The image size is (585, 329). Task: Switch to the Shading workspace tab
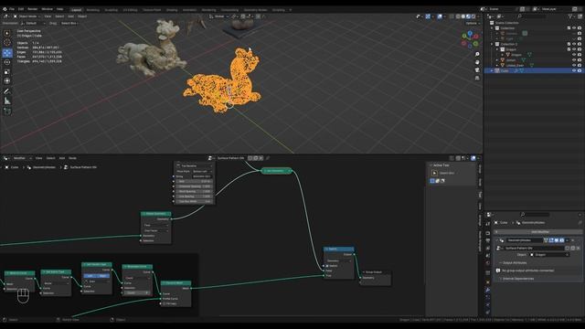click(172, 10)
